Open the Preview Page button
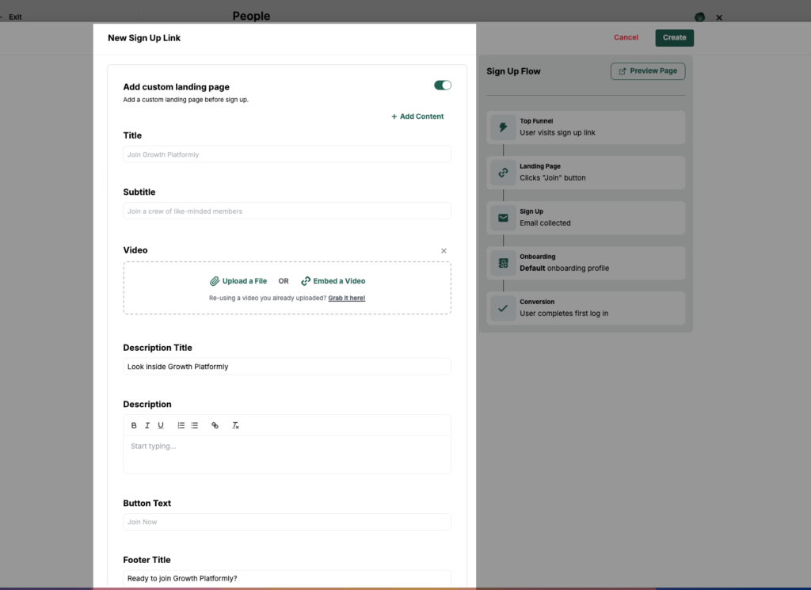 648,71
